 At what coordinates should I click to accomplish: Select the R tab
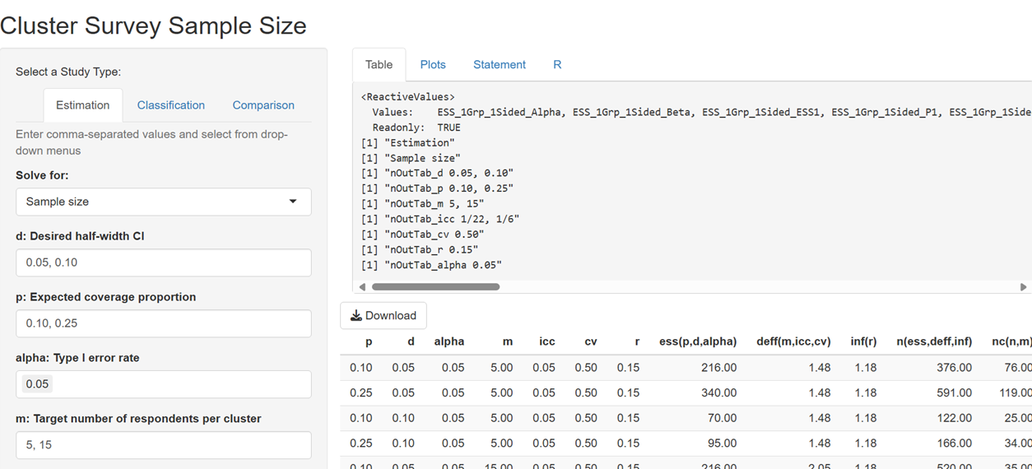tap(557, 64)
